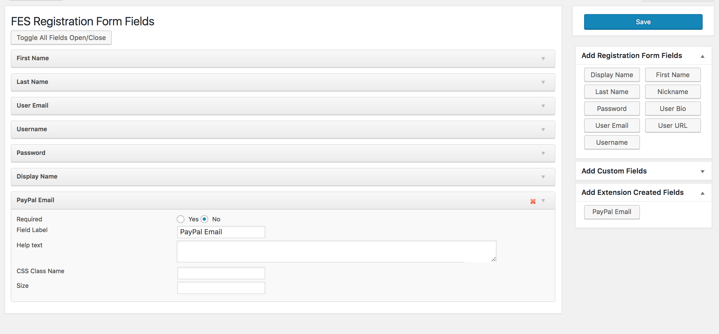Open the Username field row arrow
This screenshot has width=719, height=334.
click(543, 130)
